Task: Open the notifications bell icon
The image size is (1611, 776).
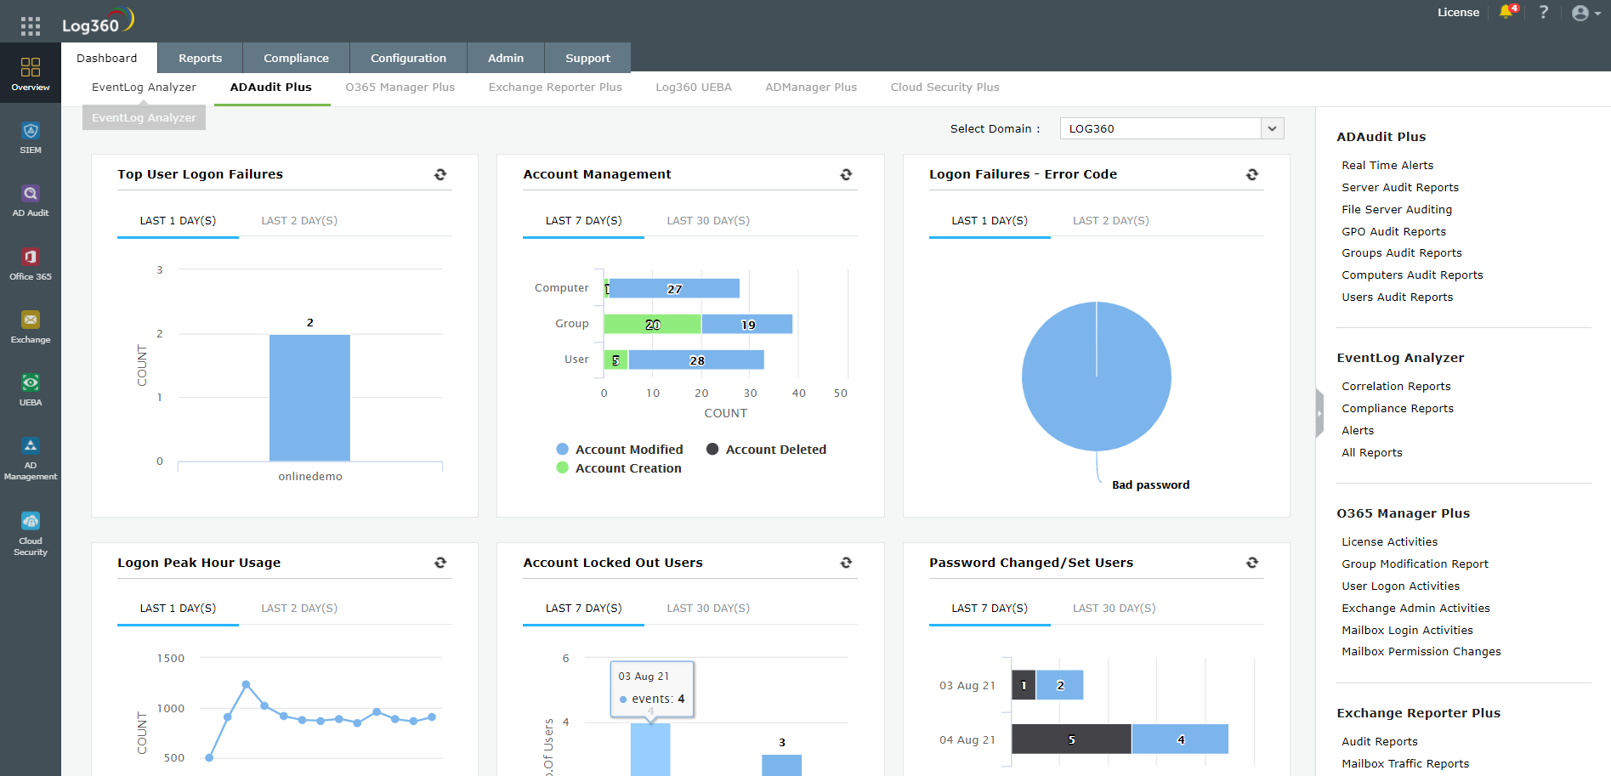Action: [x=1507, y=12]
